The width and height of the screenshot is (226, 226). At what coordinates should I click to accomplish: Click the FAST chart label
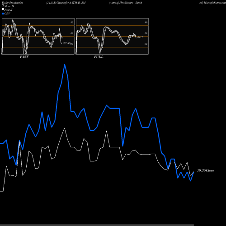coord(24,56)
